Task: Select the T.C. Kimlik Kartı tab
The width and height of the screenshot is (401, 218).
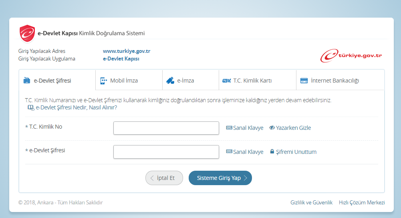Action: [x=258, y=80]
